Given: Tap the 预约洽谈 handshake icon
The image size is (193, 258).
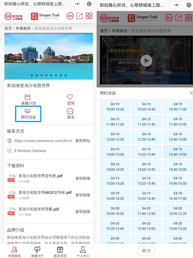Looking at the screenshot, I should (x=28, y=111).
